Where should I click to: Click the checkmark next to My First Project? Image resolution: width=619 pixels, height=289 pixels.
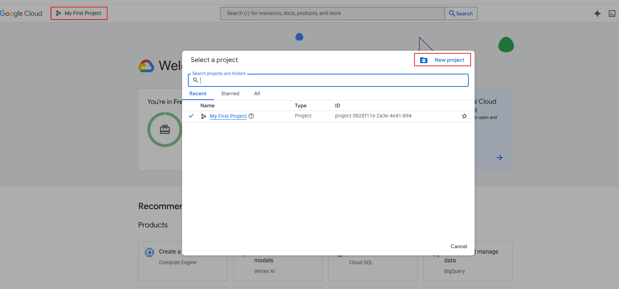pyautogui.click(x=191, y=116)
